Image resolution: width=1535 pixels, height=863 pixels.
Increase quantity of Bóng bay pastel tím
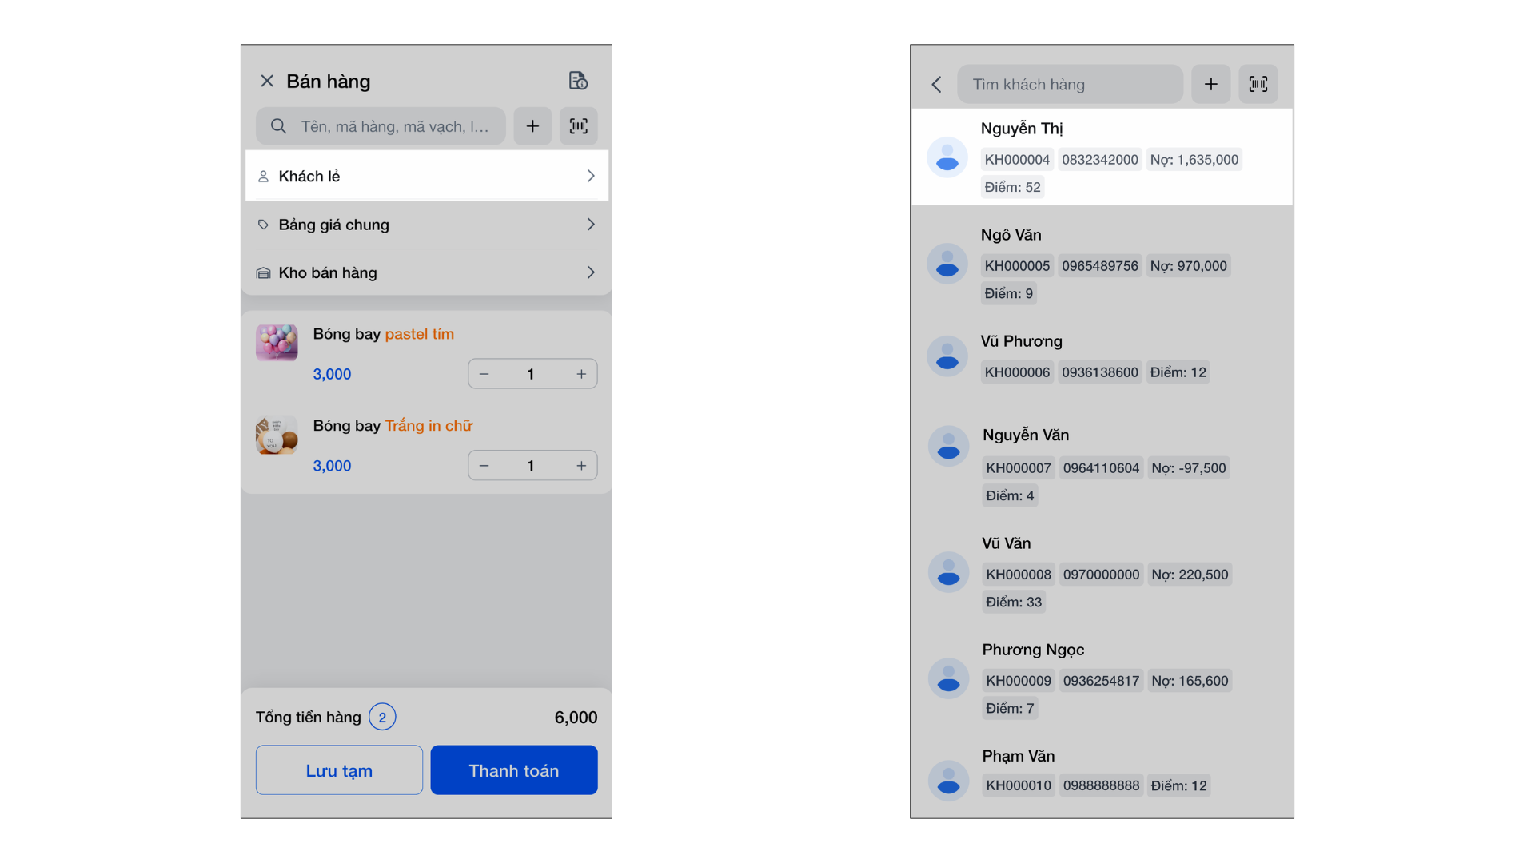point(581,374)
